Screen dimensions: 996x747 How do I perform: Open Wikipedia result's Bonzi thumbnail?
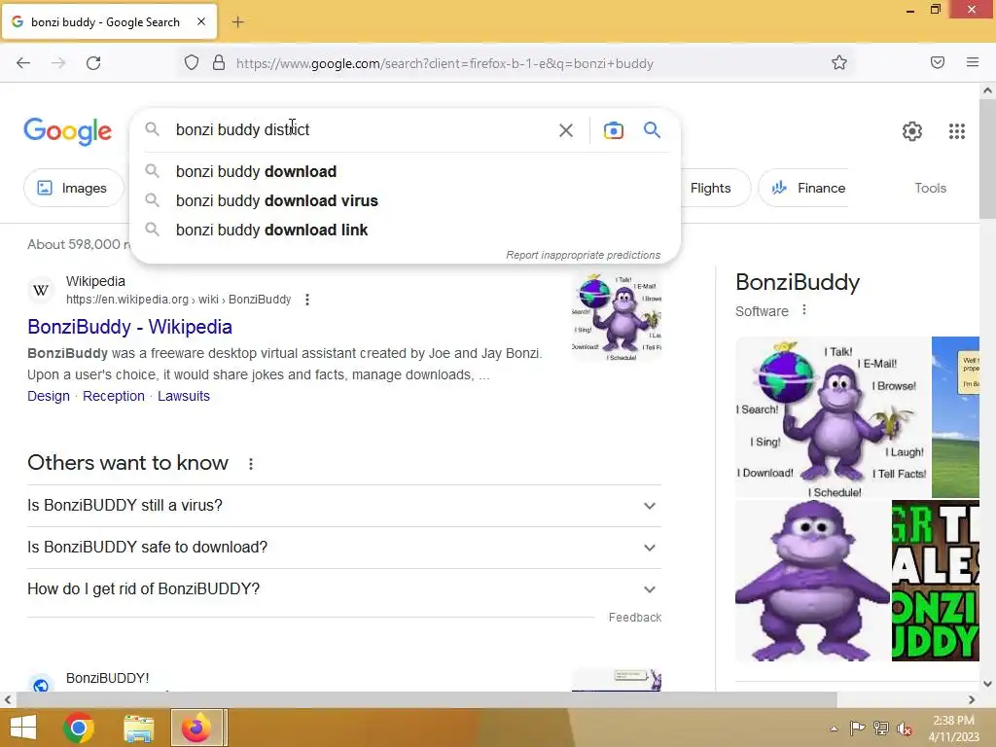point(616,317)
